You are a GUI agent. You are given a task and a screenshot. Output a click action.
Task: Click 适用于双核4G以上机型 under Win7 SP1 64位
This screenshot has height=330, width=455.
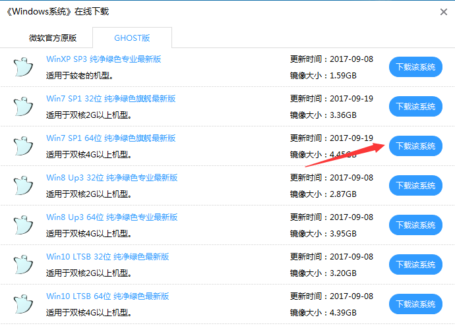tap(89, 155)
